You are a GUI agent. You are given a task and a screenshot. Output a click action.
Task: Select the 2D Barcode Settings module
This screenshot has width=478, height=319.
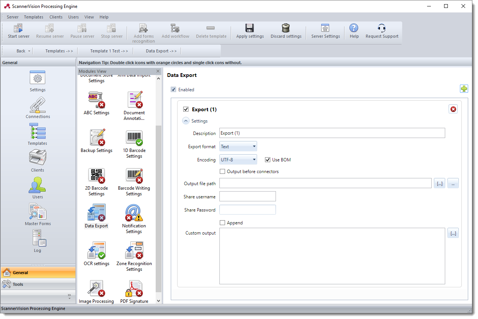97,181
